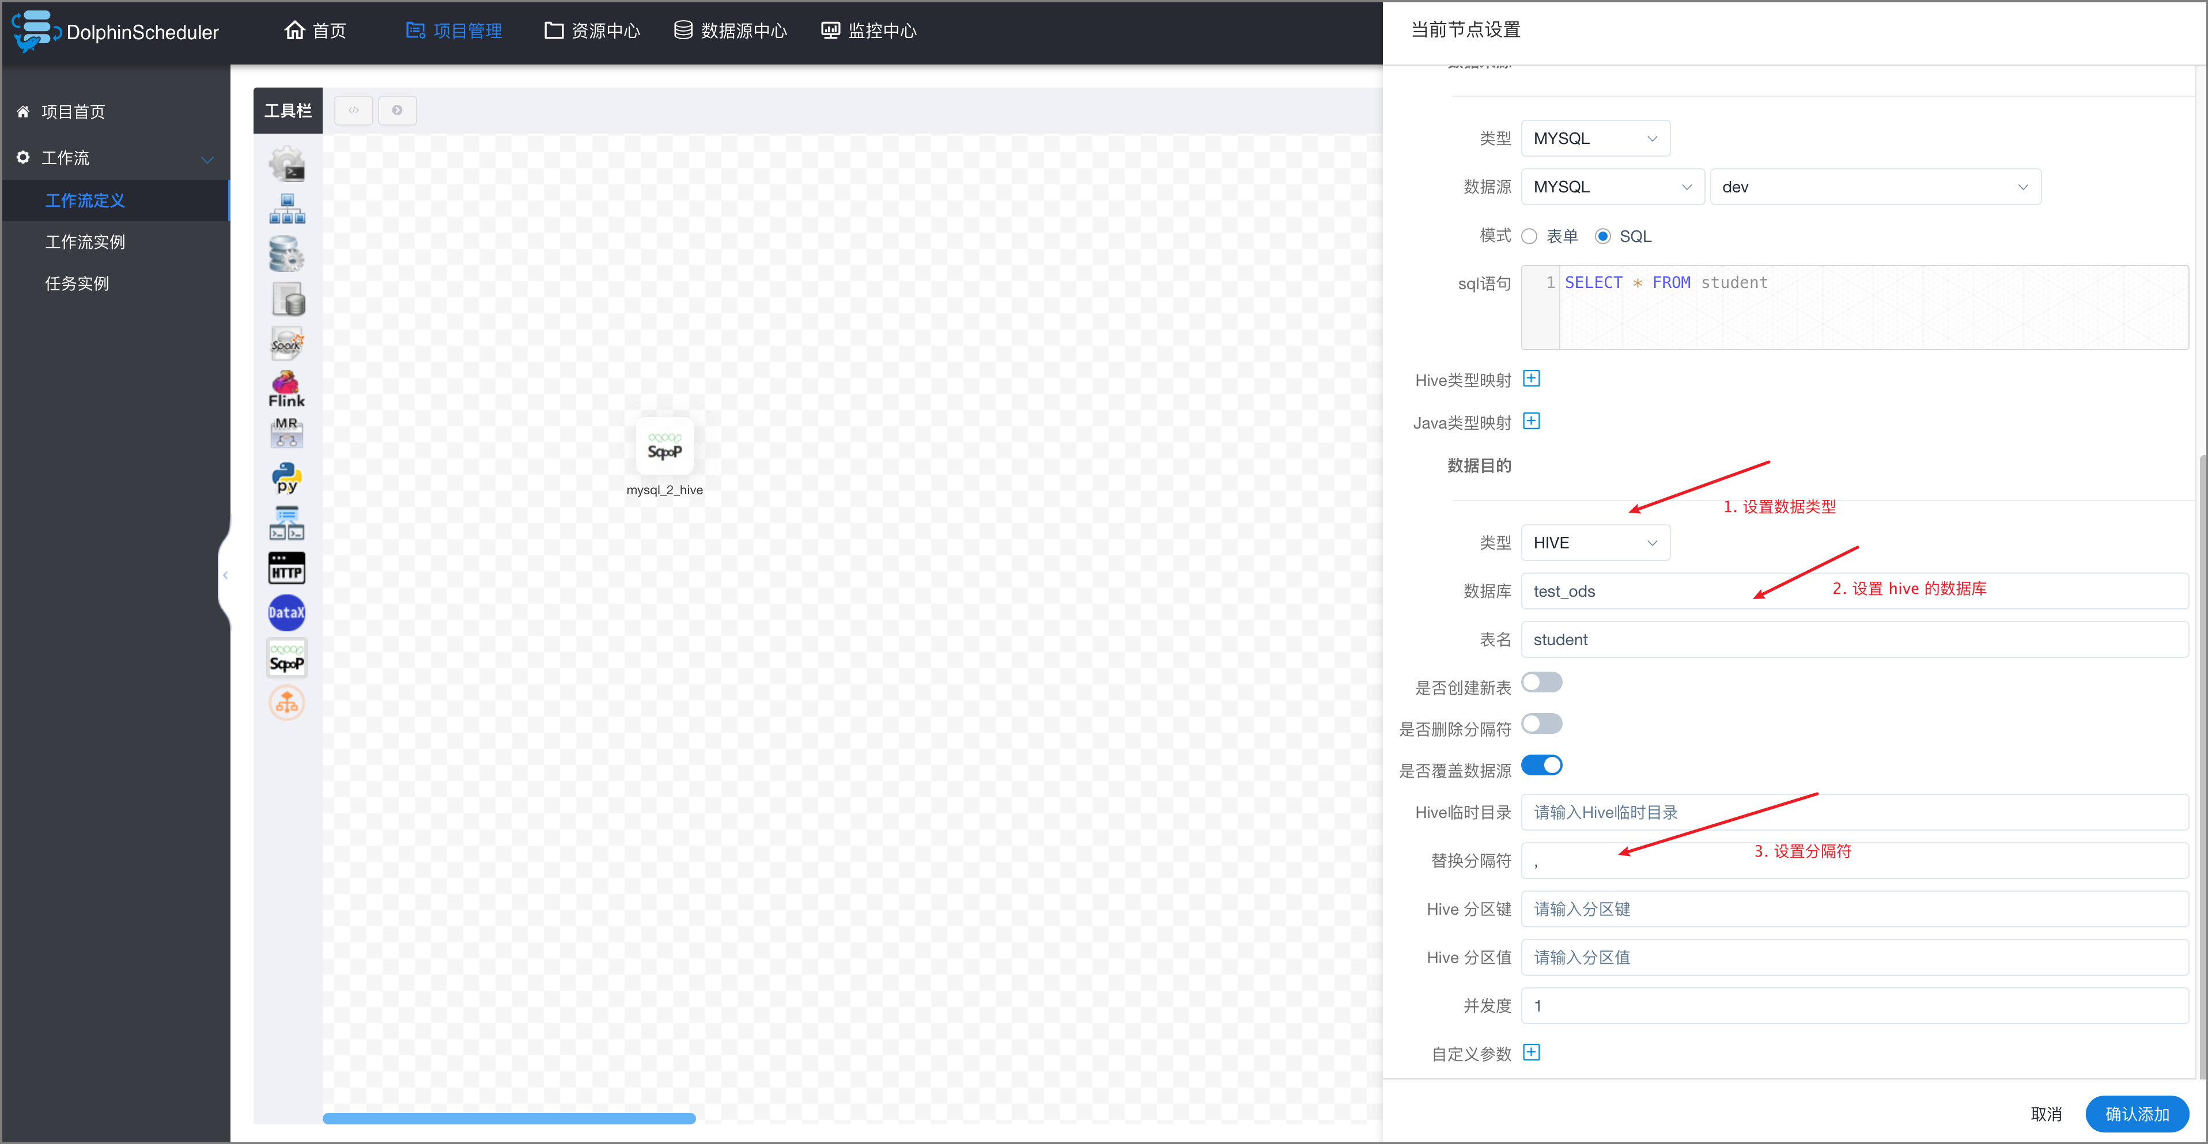The width and height of the screenshot is (2208, 1144).
Task: Open the dev datasource dropdown
Action: pyautogui.click(x=1874, y=186)
